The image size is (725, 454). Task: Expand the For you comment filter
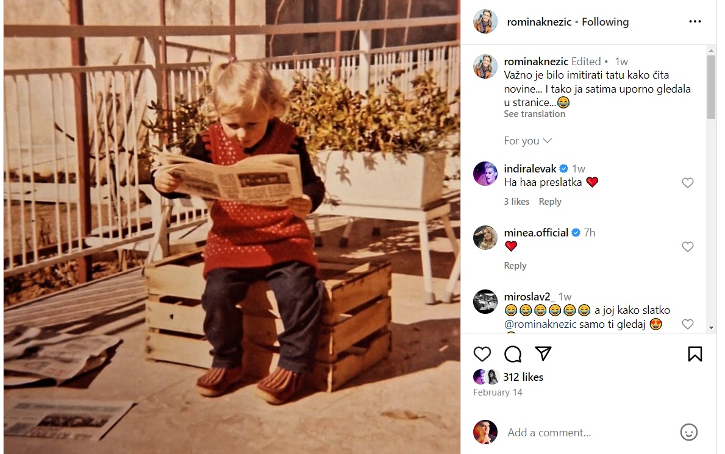point(527,141)
